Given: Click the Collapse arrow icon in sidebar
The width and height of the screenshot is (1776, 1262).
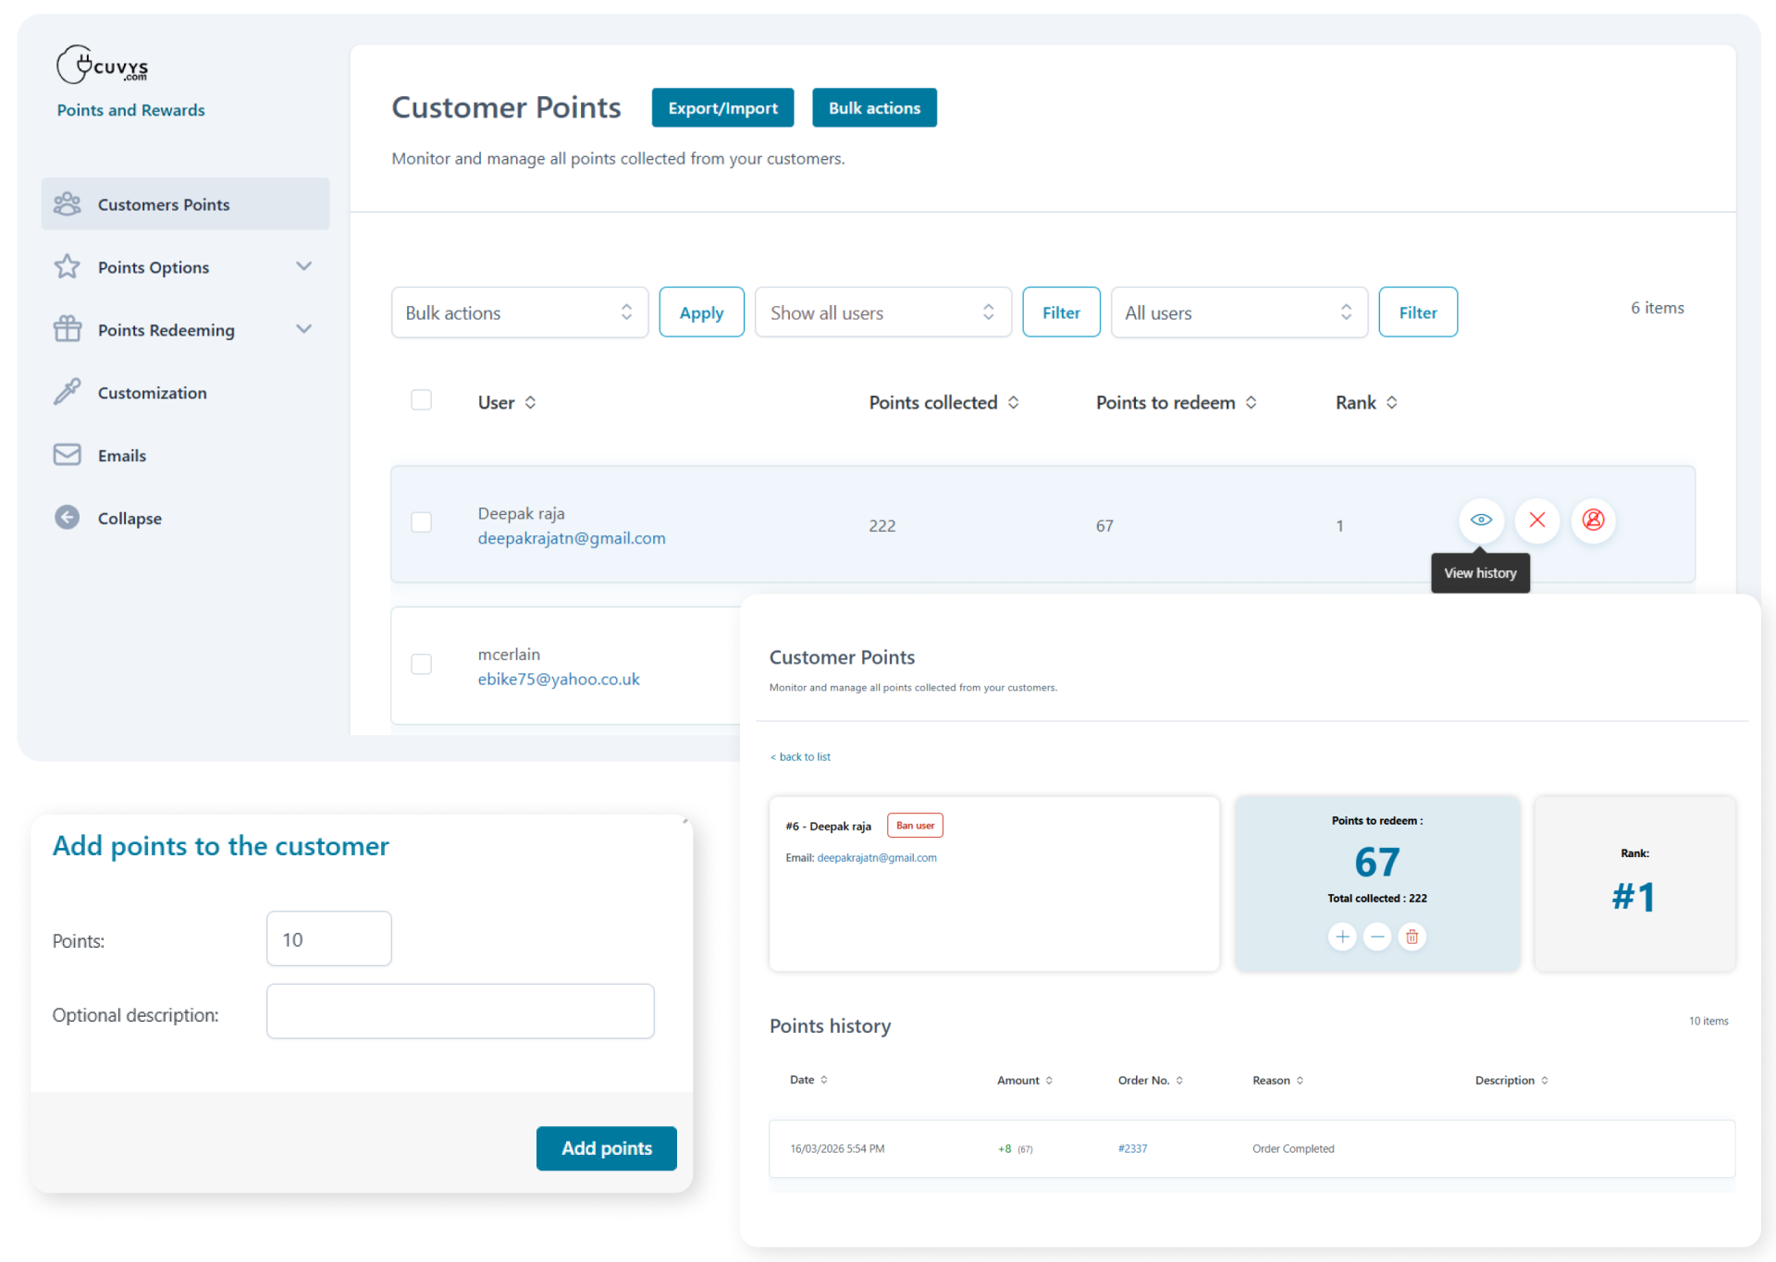Looking at the screenshot, I should pos(67,518).
